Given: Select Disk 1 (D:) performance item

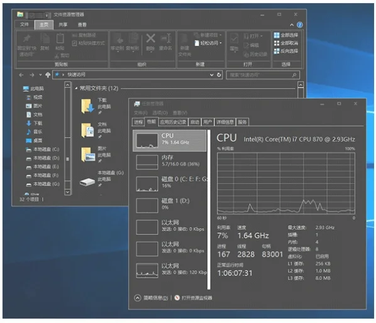Looking at the screenshot, I should [170, 205].
